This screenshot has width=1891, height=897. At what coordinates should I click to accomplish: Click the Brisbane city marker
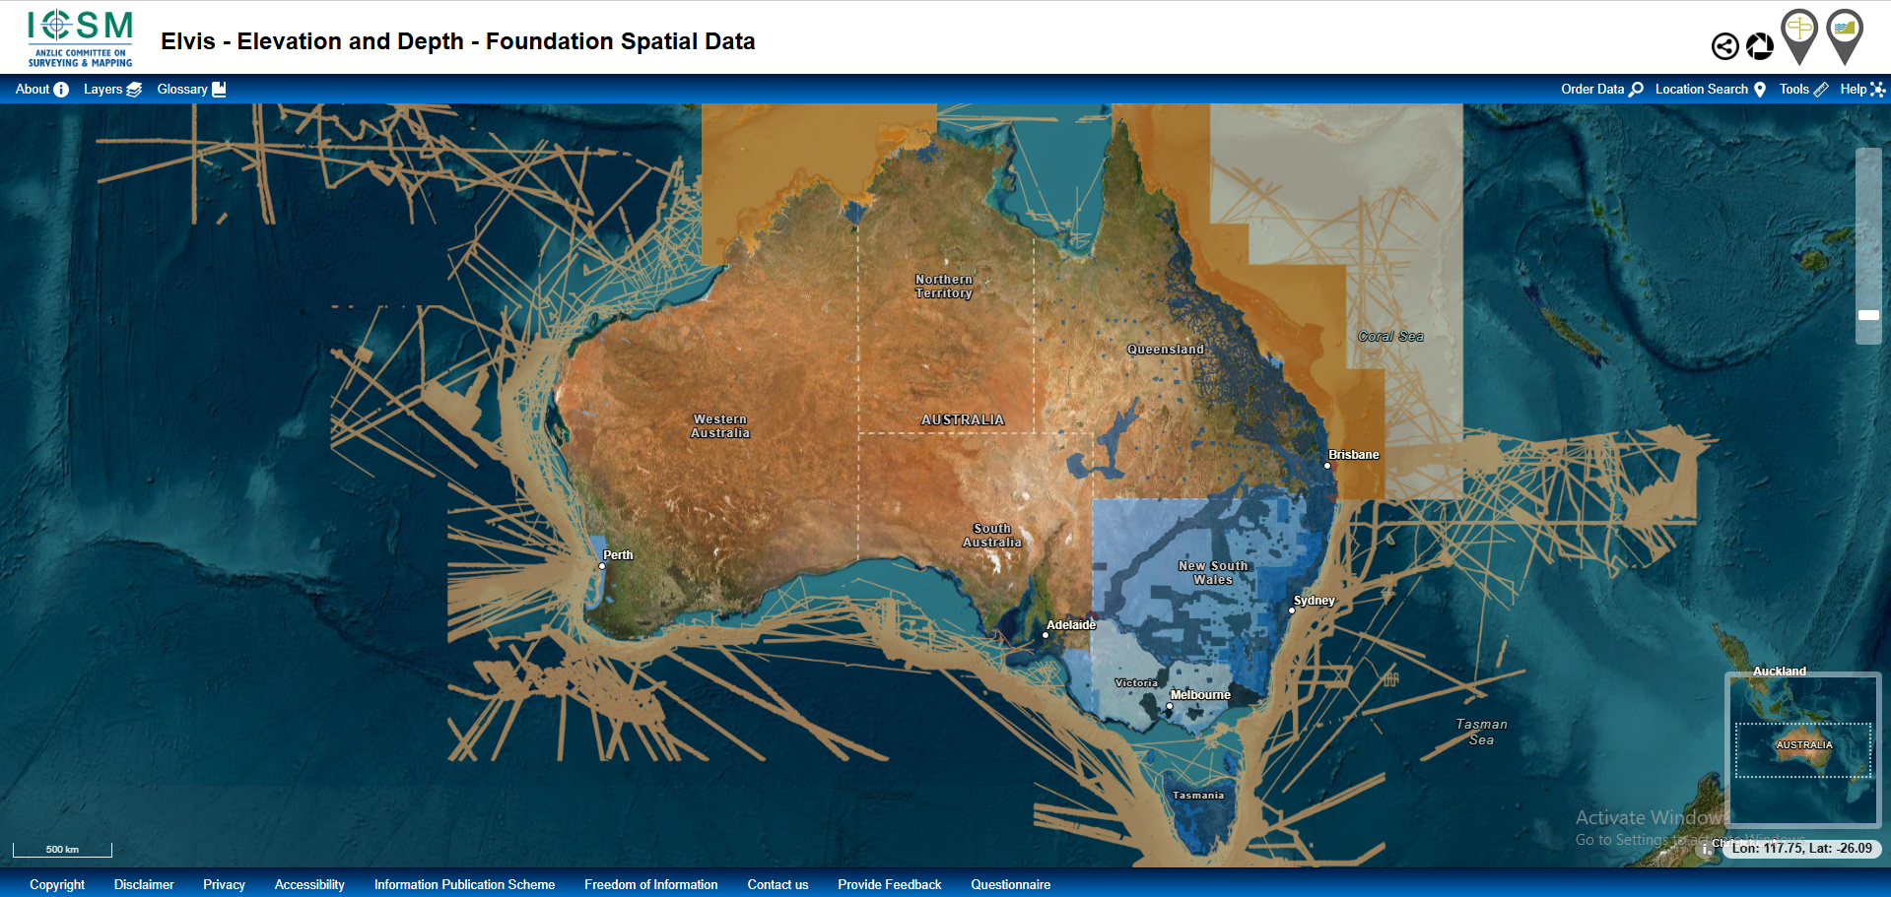point(1327,466)
